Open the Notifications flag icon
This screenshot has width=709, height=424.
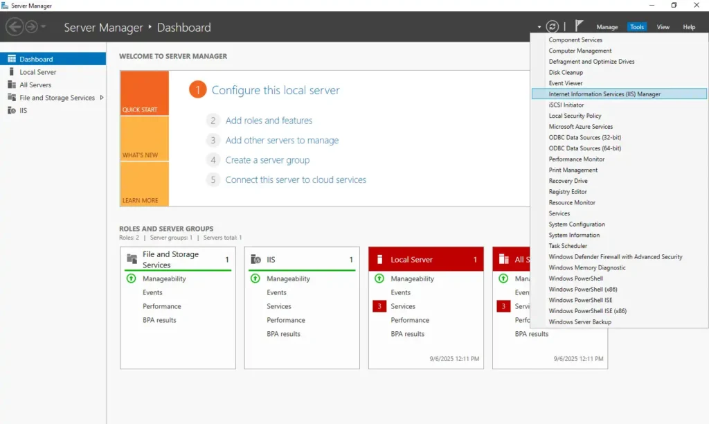579,26
